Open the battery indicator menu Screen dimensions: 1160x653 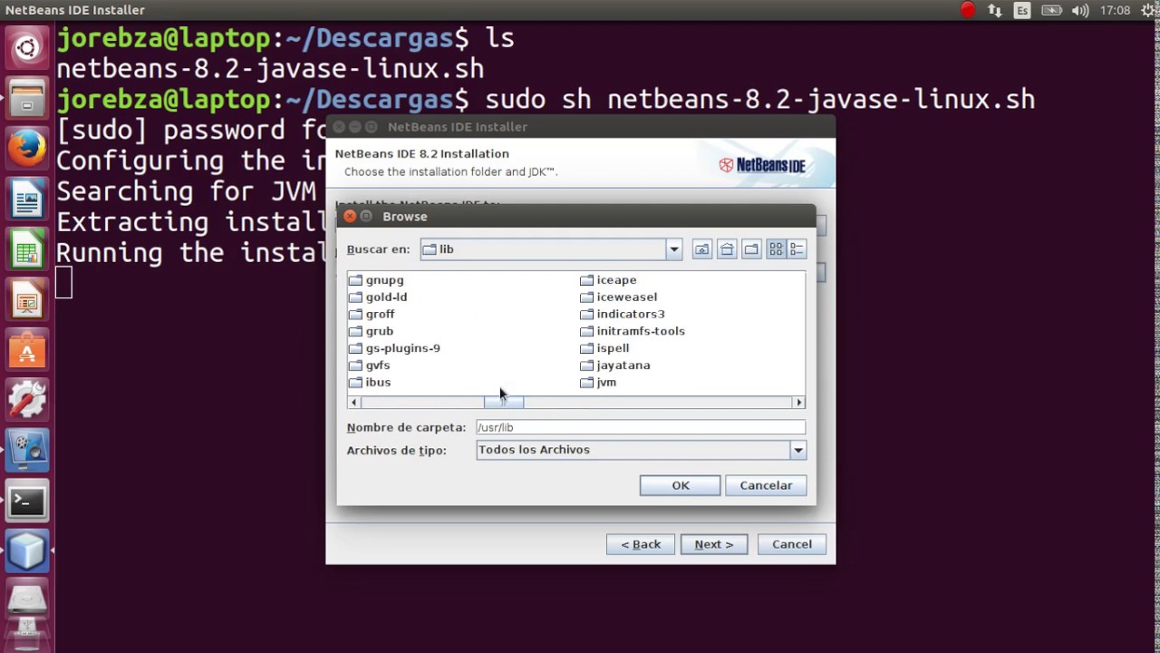(1051, 10)
